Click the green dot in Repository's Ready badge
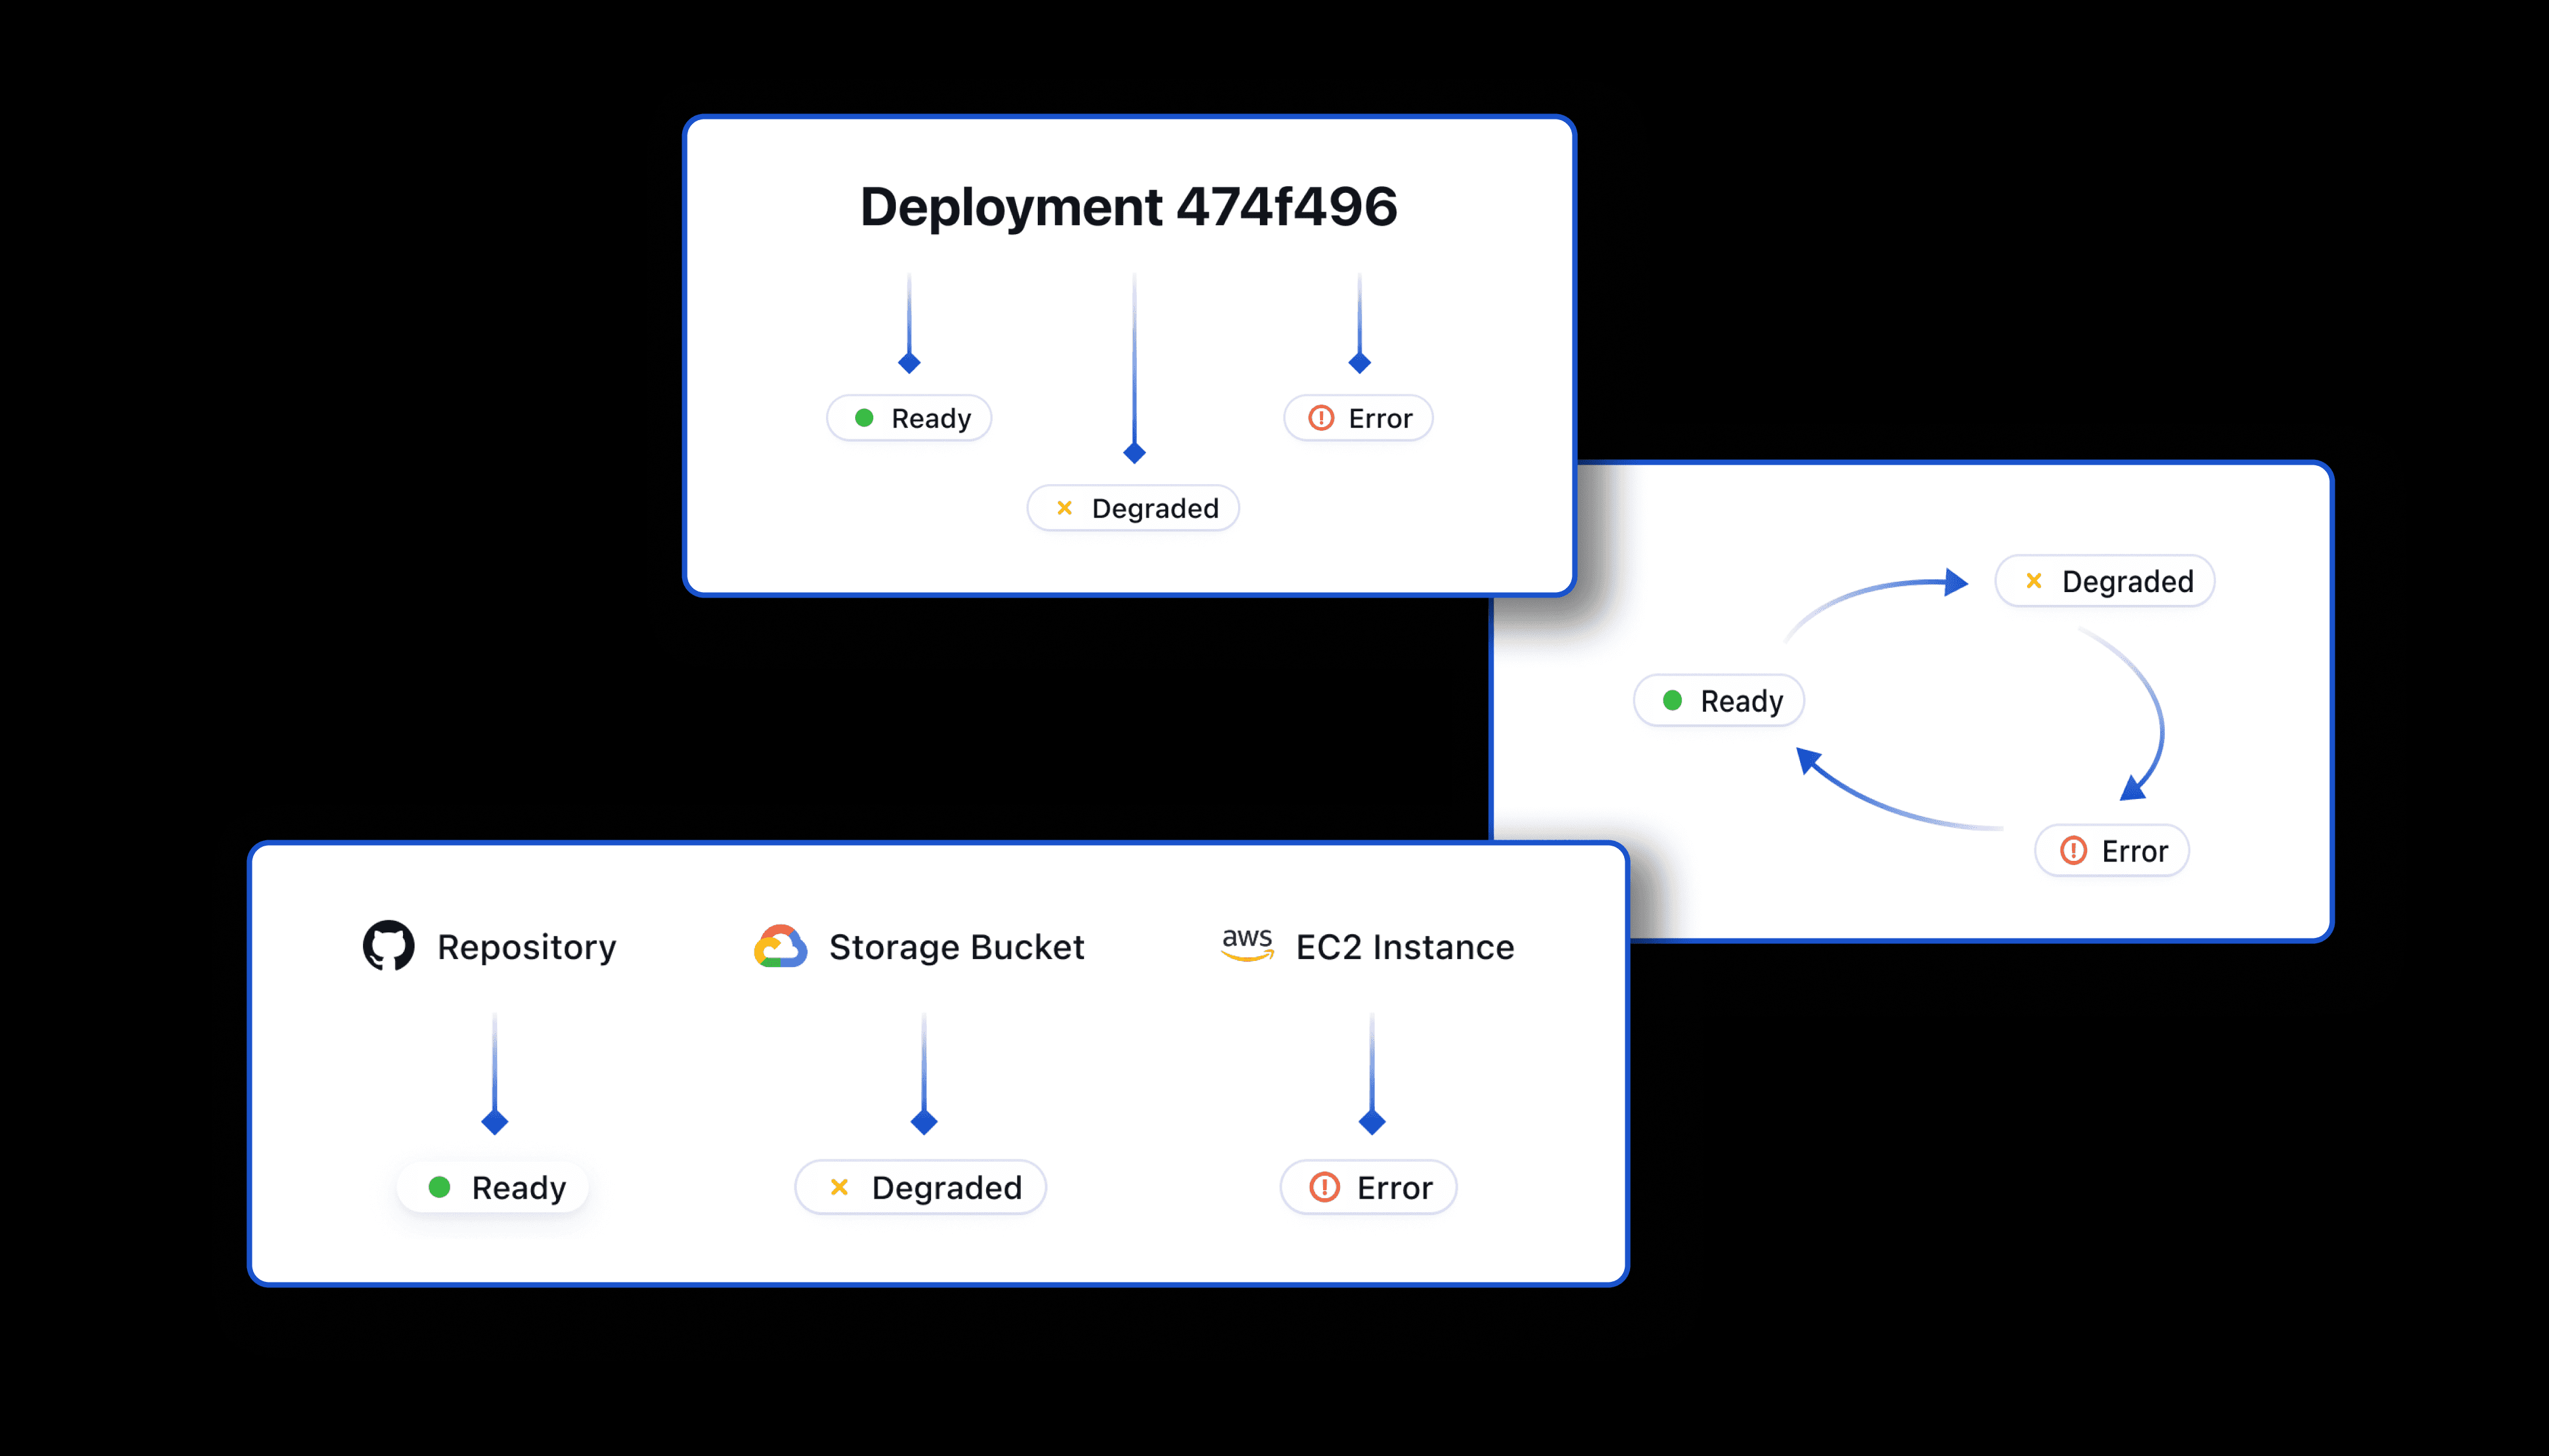 [x=439, y=1187]
